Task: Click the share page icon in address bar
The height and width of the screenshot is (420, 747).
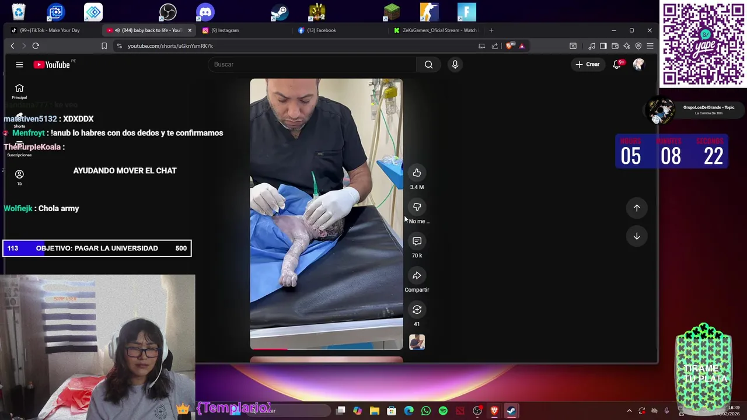Action: 495,46
